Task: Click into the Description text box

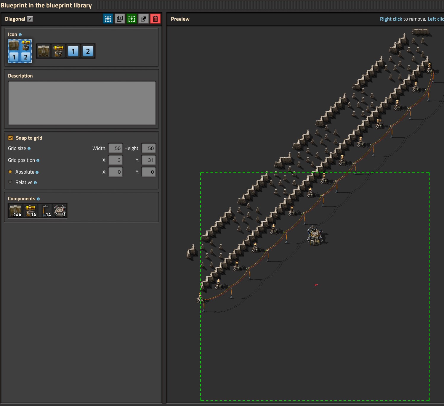Action: point(82,103)
